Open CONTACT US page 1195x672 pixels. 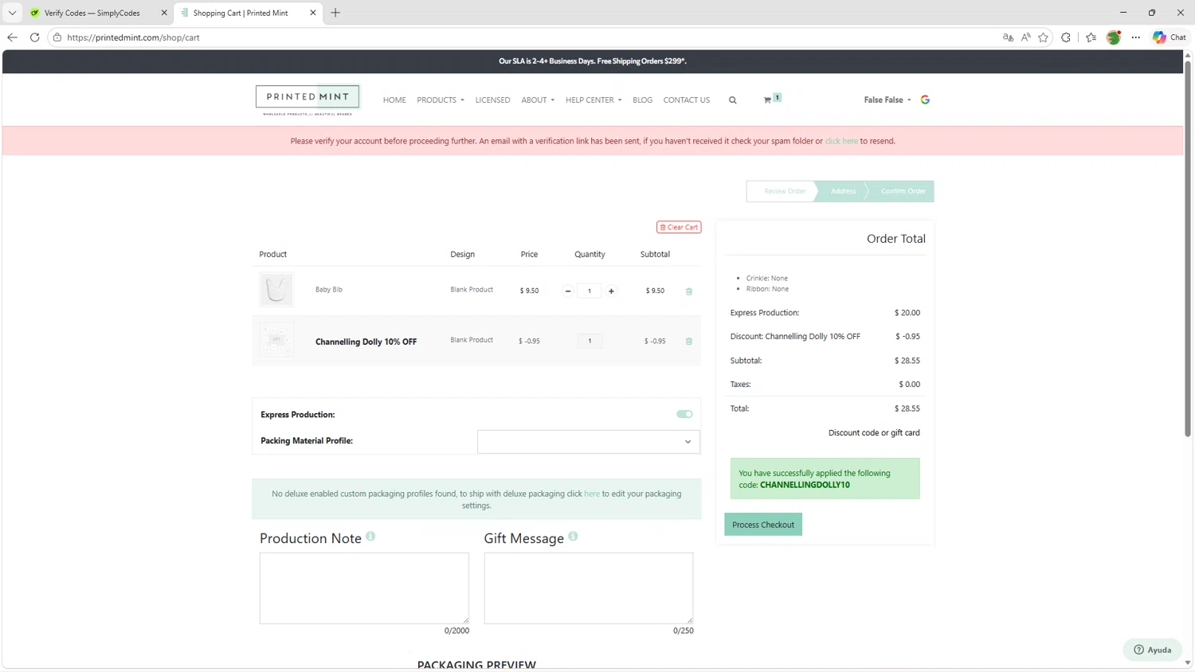686,100
